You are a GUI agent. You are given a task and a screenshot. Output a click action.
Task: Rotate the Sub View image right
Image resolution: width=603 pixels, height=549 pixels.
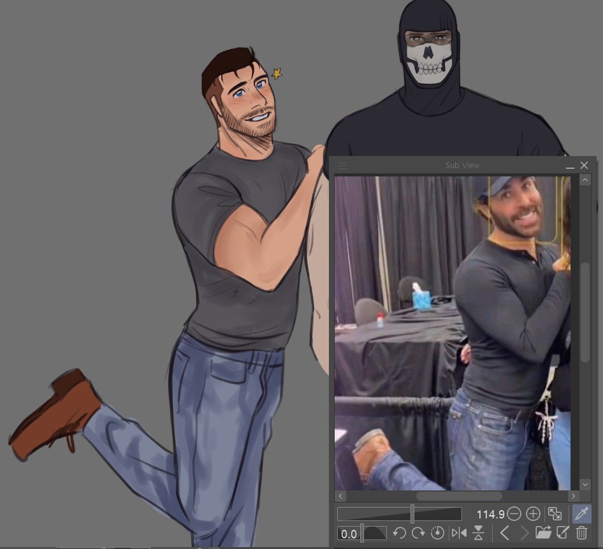click(x=418, y=533)
